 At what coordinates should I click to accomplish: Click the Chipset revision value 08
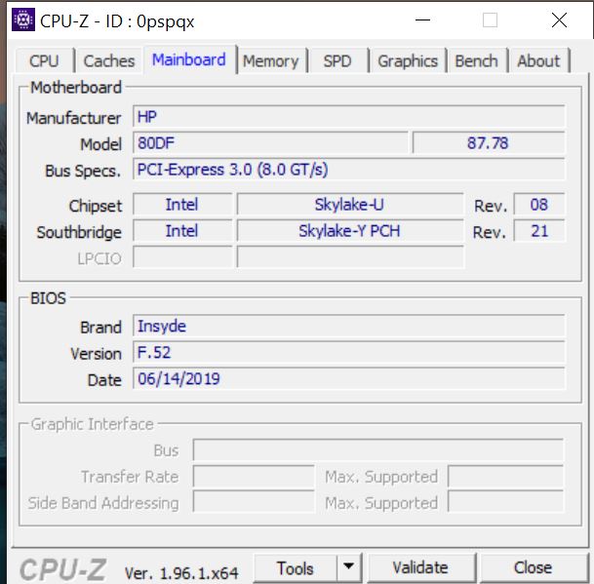point(539,205)
